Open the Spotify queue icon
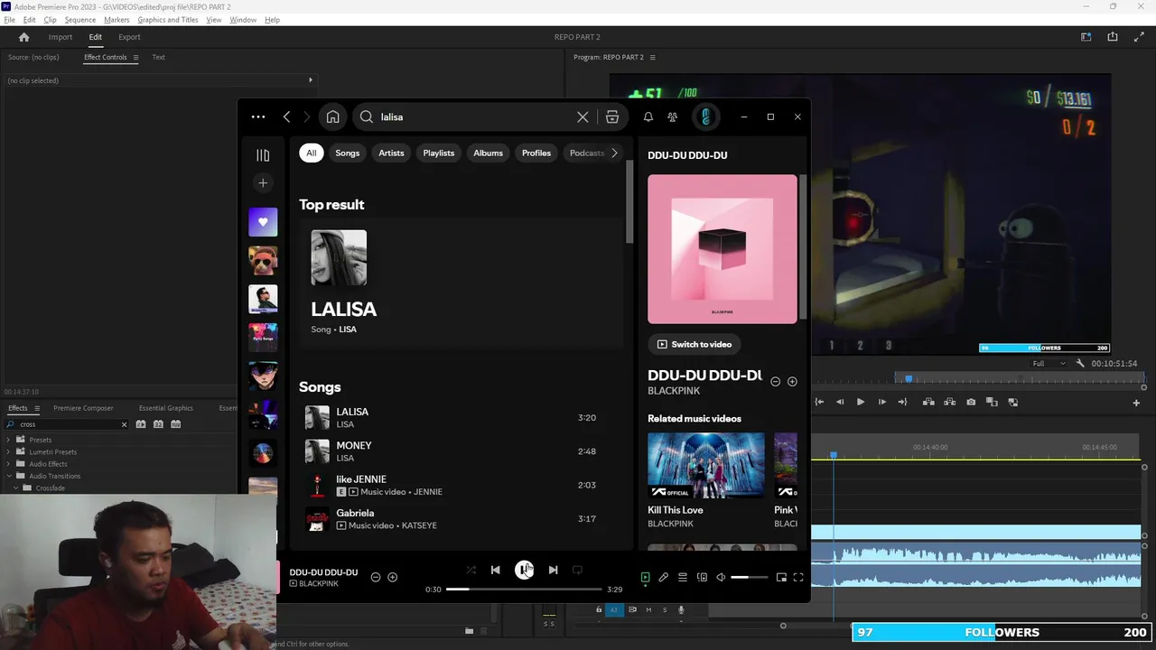The image size is (1156, 650). (x=683, y=577)
